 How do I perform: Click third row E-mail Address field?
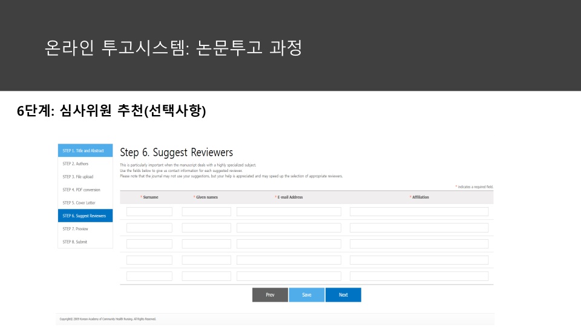[289, 244]
